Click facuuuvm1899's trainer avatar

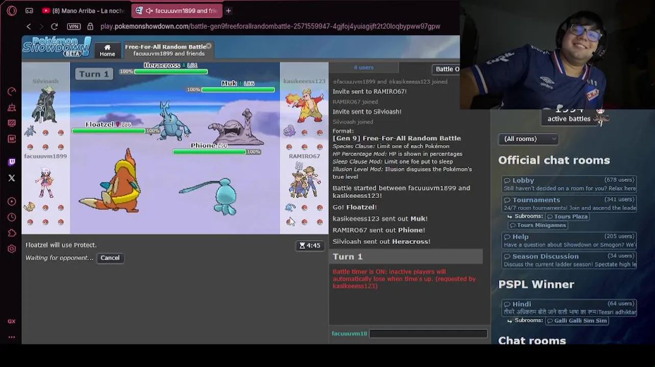(x=45, y=182)
